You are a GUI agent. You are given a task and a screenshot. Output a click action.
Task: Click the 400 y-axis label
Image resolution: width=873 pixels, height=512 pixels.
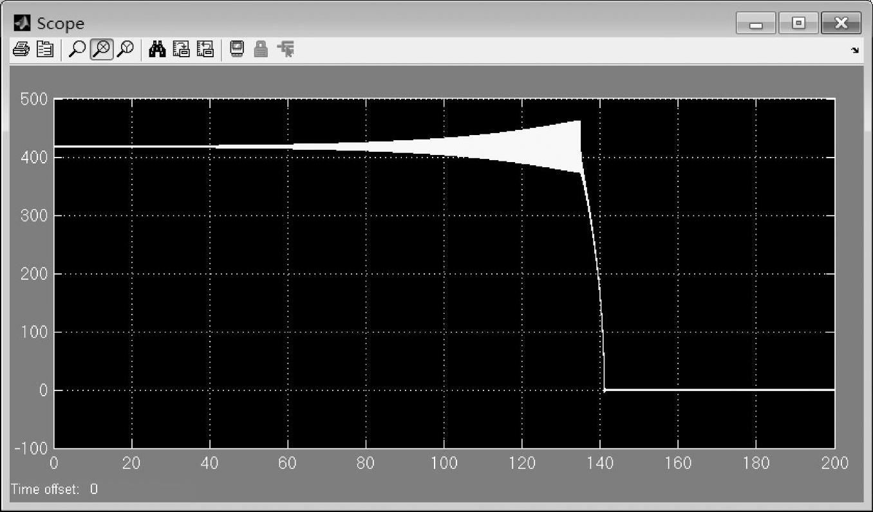pos(35,158)
